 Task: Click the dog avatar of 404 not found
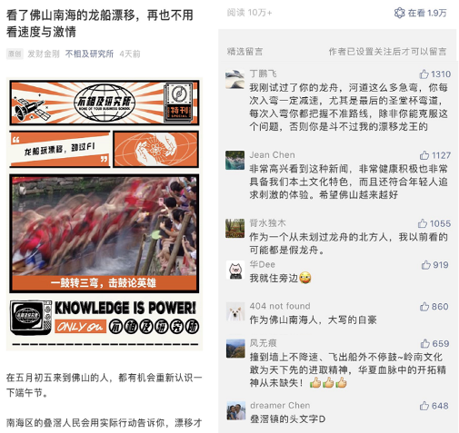tap(235, 311)
